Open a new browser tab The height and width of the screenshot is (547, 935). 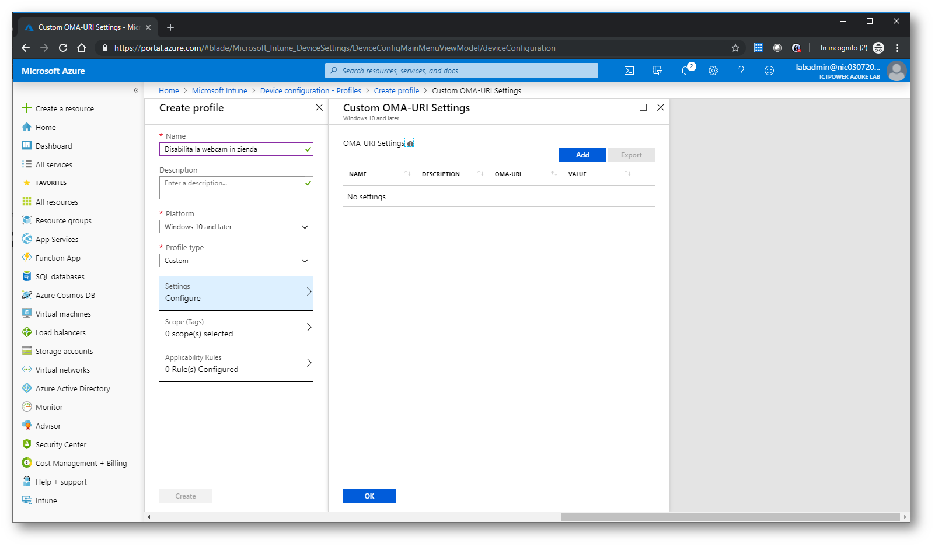tap(170, 27)
